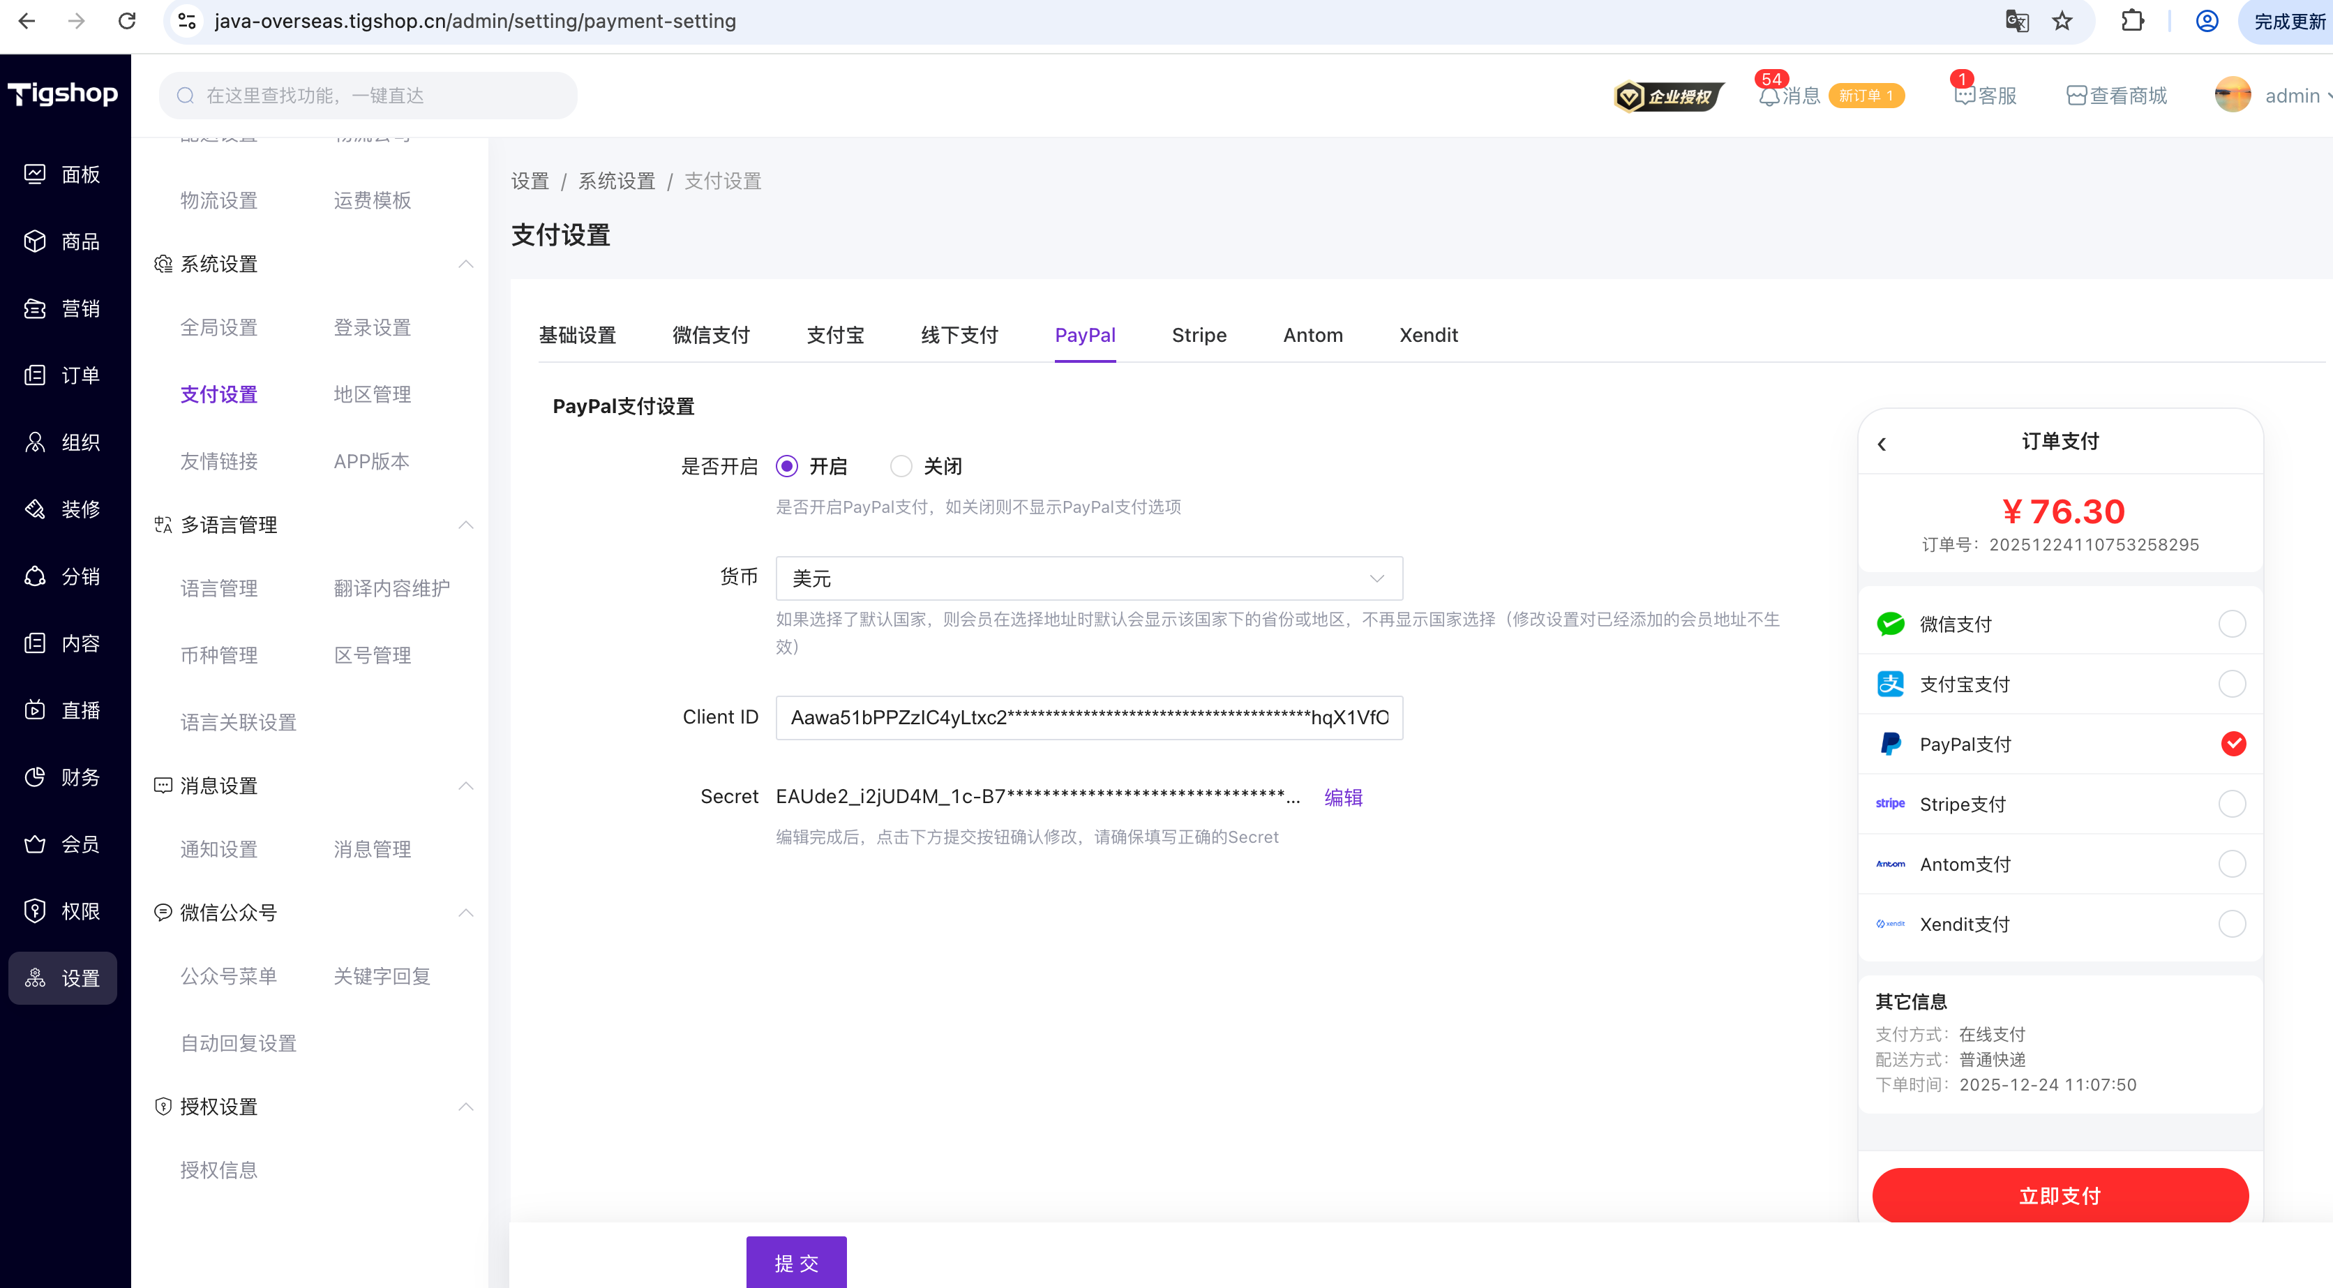Collapse the 微信公众号 section

coord(467,912)
